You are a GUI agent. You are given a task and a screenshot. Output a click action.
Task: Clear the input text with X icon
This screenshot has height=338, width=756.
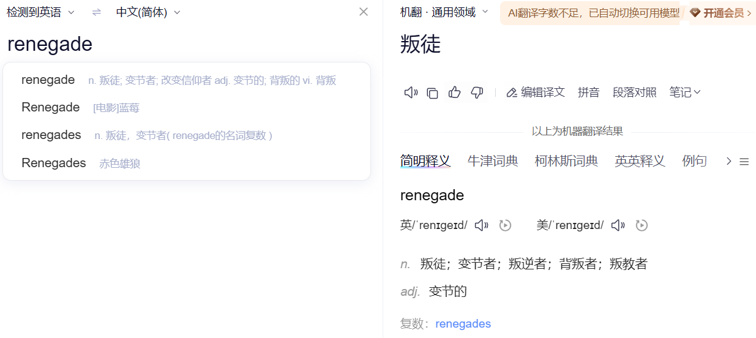[364, 12]
